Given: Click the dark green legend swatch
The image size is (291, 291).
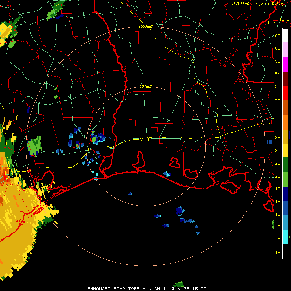Looking at the screenshot, I should (x=286, y=165).
